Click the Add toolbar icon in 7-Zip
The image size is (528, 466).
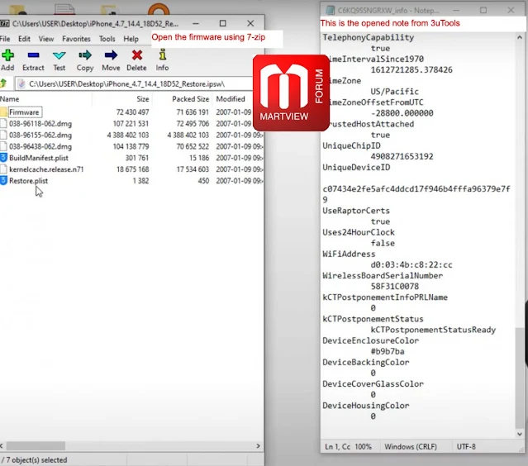[x=7, y=60]
